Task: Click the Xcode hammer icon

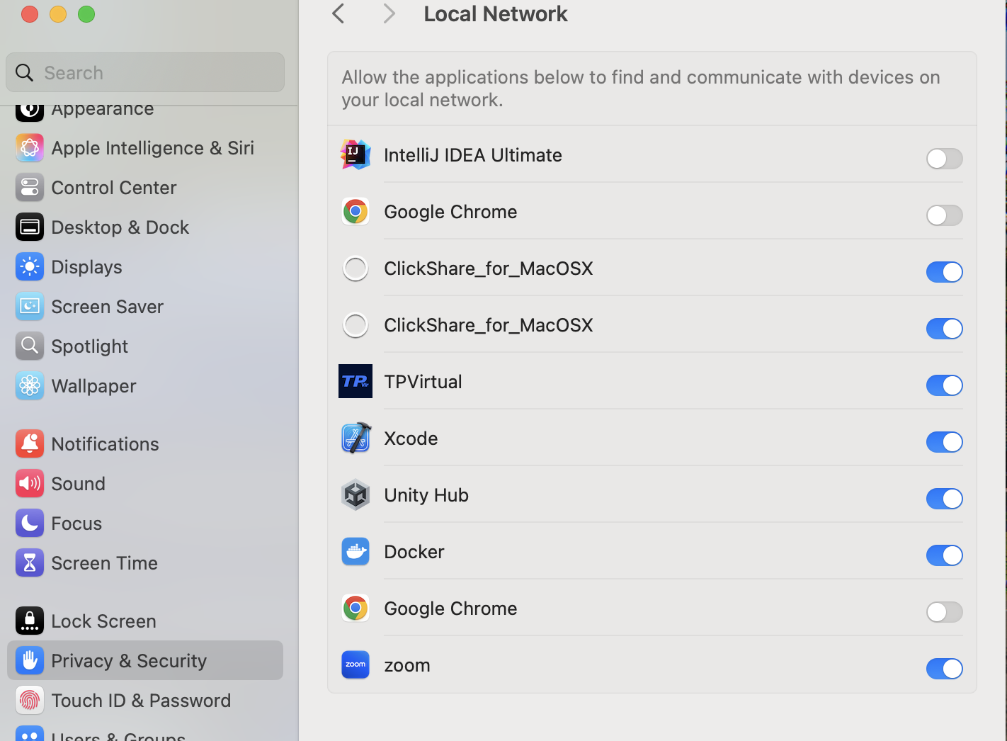Action: tap(355, 438)
